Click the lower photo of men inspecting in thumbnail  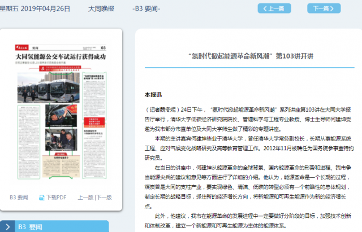pos(61,139)
